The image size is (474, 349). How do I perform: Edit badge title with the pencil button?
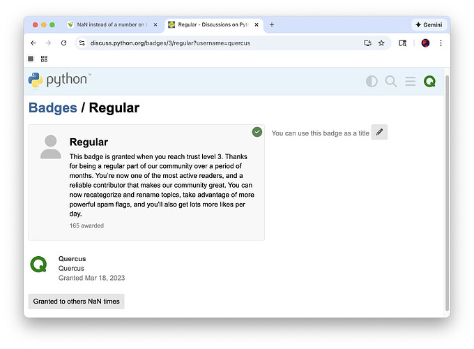(379, 132)
